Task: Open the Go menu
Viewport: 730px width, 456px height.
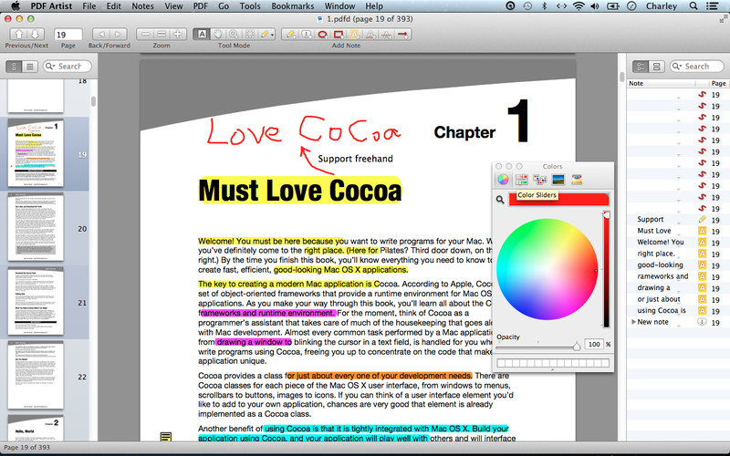Action: point(224,6)
